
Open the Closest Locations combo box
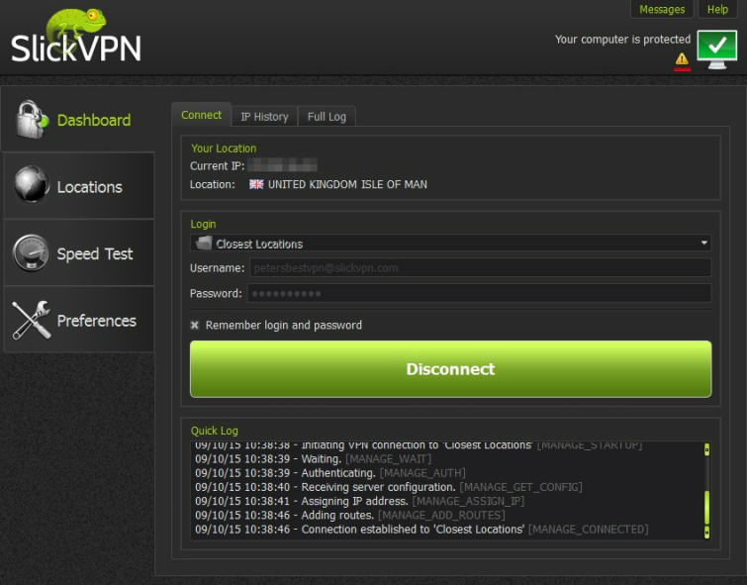pyautogui.click(x=451, y=244)
